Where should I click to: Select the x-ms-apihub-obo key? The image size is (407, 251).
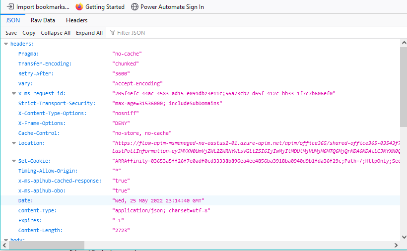pos(42,190)
